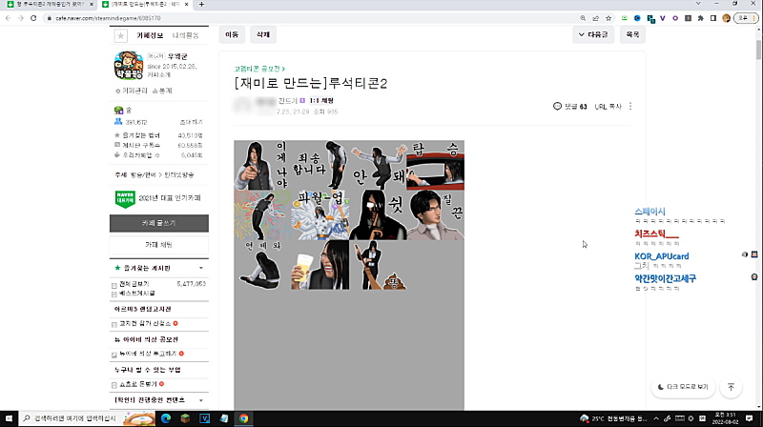763x427 pixels.
Task: Show hidden system tray icons arrow
Action: click(x=656, y=418)
